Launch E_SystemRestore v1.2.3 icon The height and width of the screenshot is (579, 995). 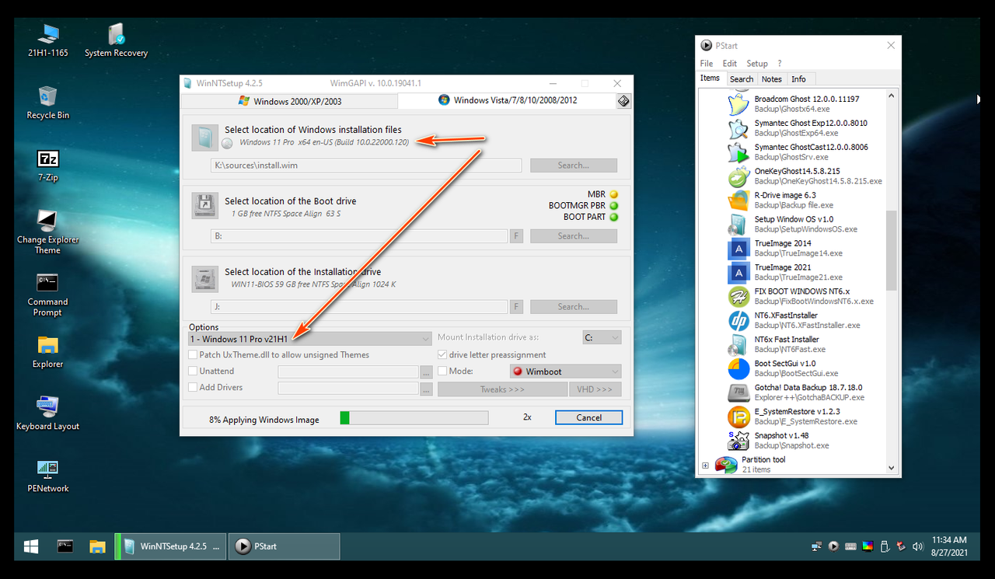click(738, 417)
